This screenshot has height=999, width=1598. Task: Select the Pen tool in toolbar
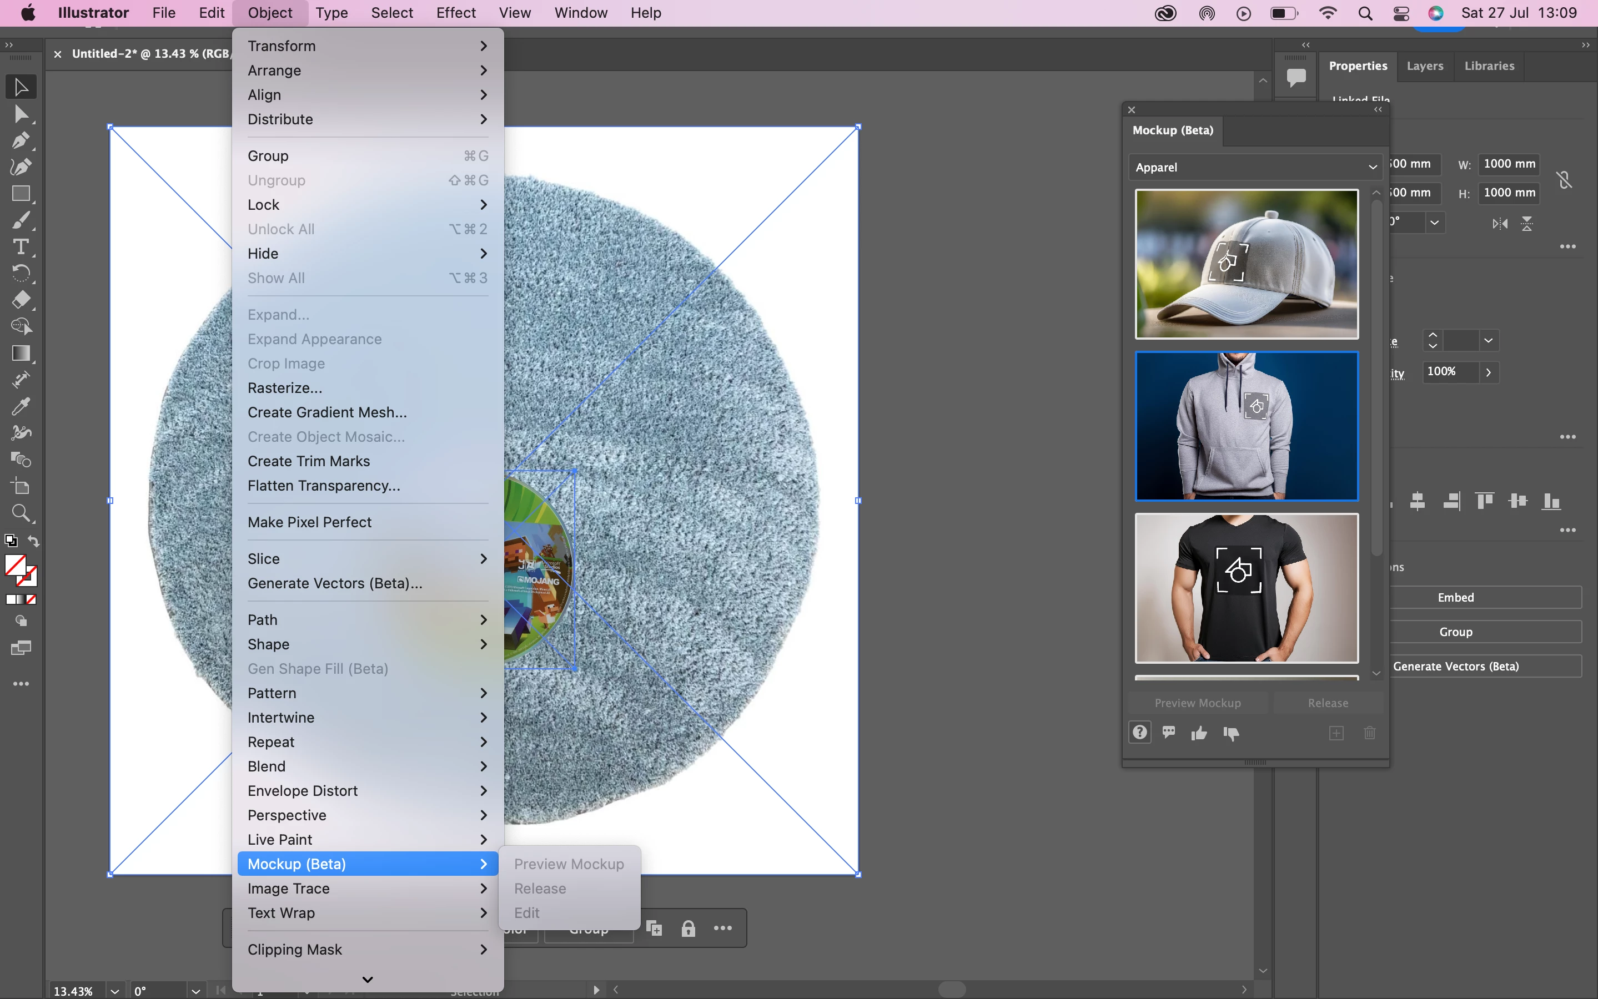click(20, 140)
